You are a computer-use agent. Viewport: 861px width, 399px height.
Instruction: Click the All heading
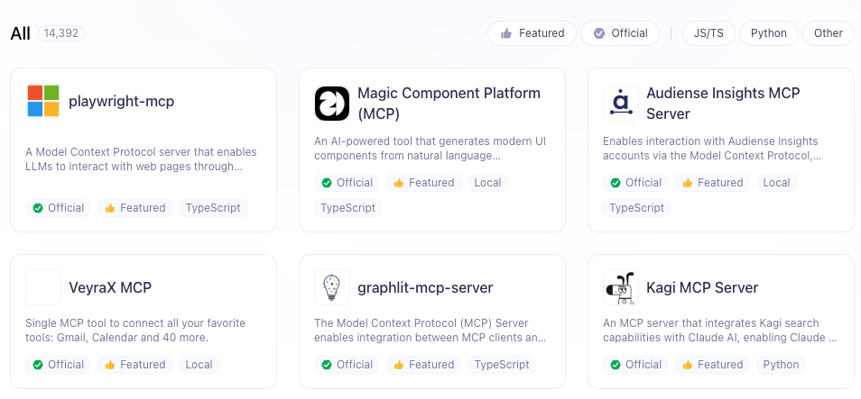21,33
